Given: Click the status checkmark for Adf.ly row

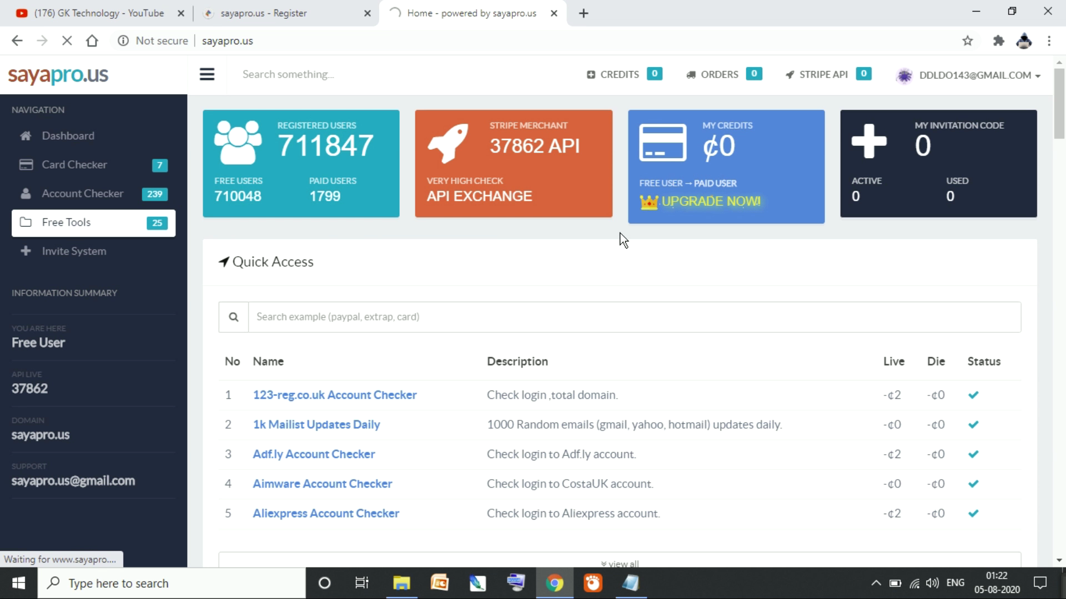Looking at the screenshot, I should pyautogui.click(x=973, y=454).
